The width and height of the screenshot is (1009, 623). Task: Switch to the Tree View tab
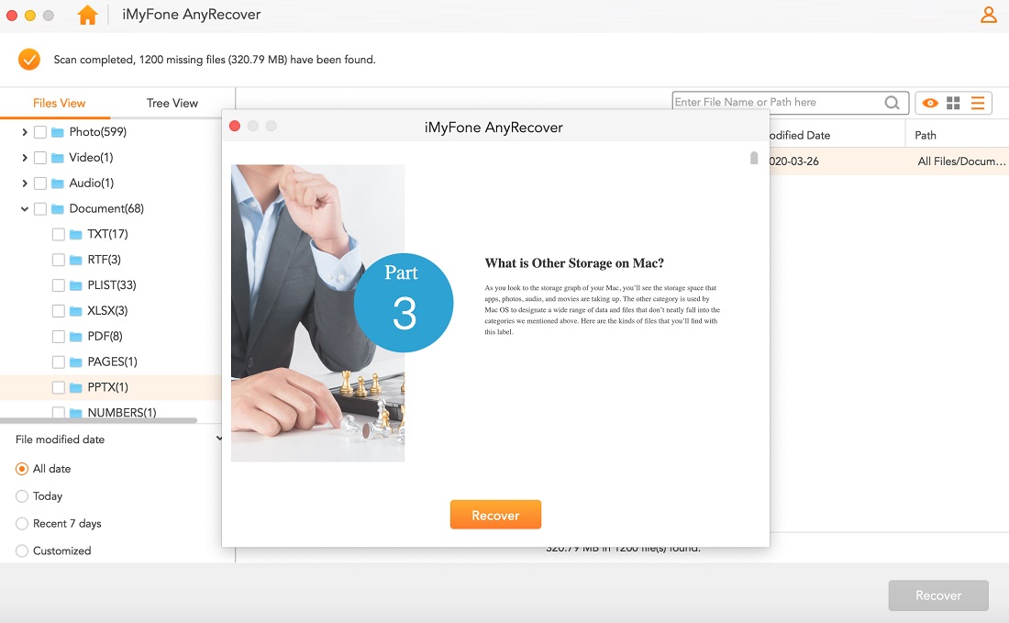pos(172,103)
